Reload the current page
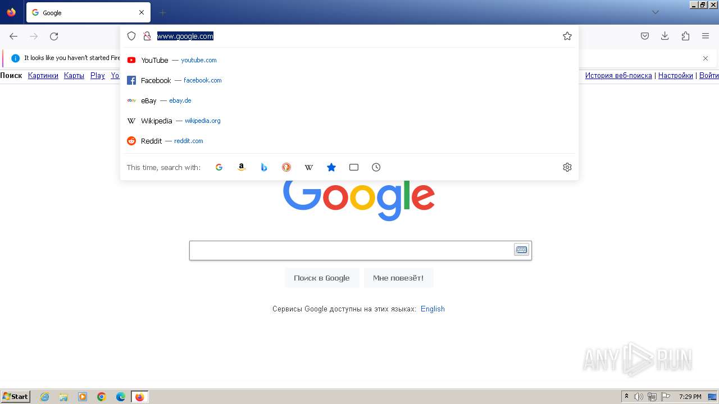The image size is (719, 404). (x=54, y=36)
